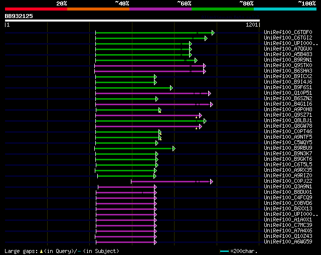
Task: Click the query end position 1201
Action: 252,25
